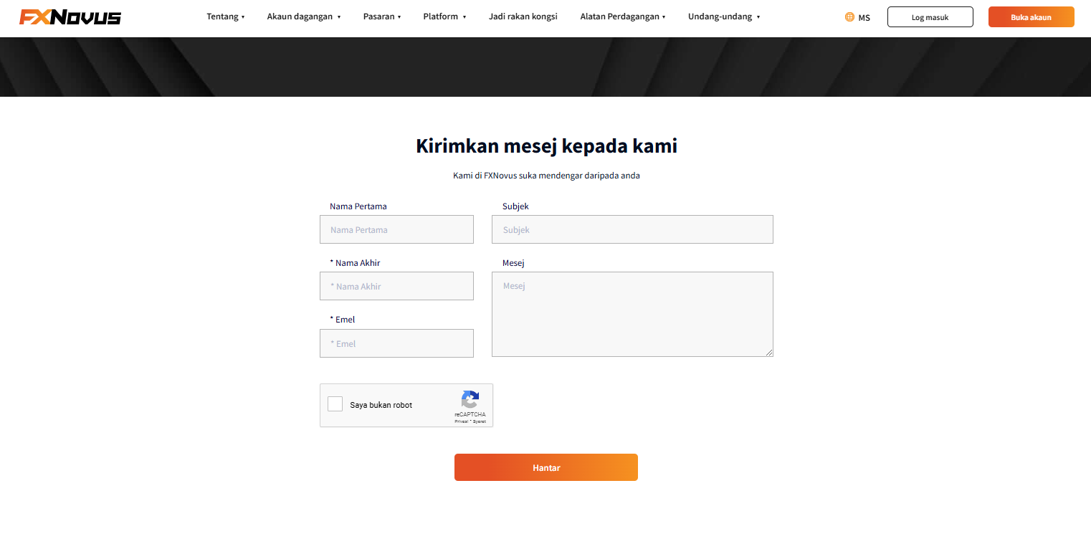This screenshot has width=1091, height=549.
Task: Focus the Subjek input field
Action: pos(632,229)
